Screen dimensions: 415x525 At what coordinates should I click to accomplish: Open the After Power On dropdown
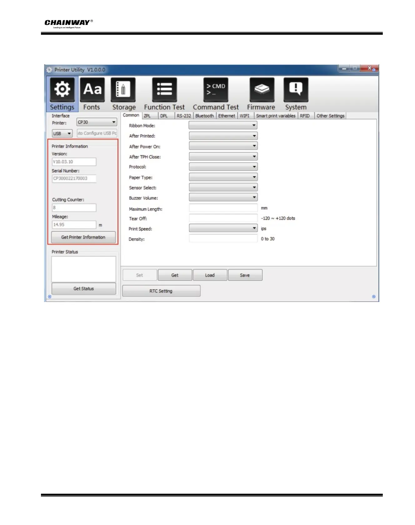coord(223,146)
